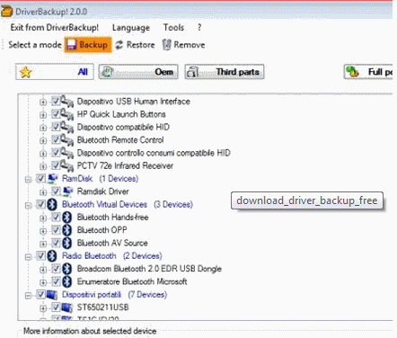Click the Remove trash icon
This screenshot has width=397, height=338.
167,45
